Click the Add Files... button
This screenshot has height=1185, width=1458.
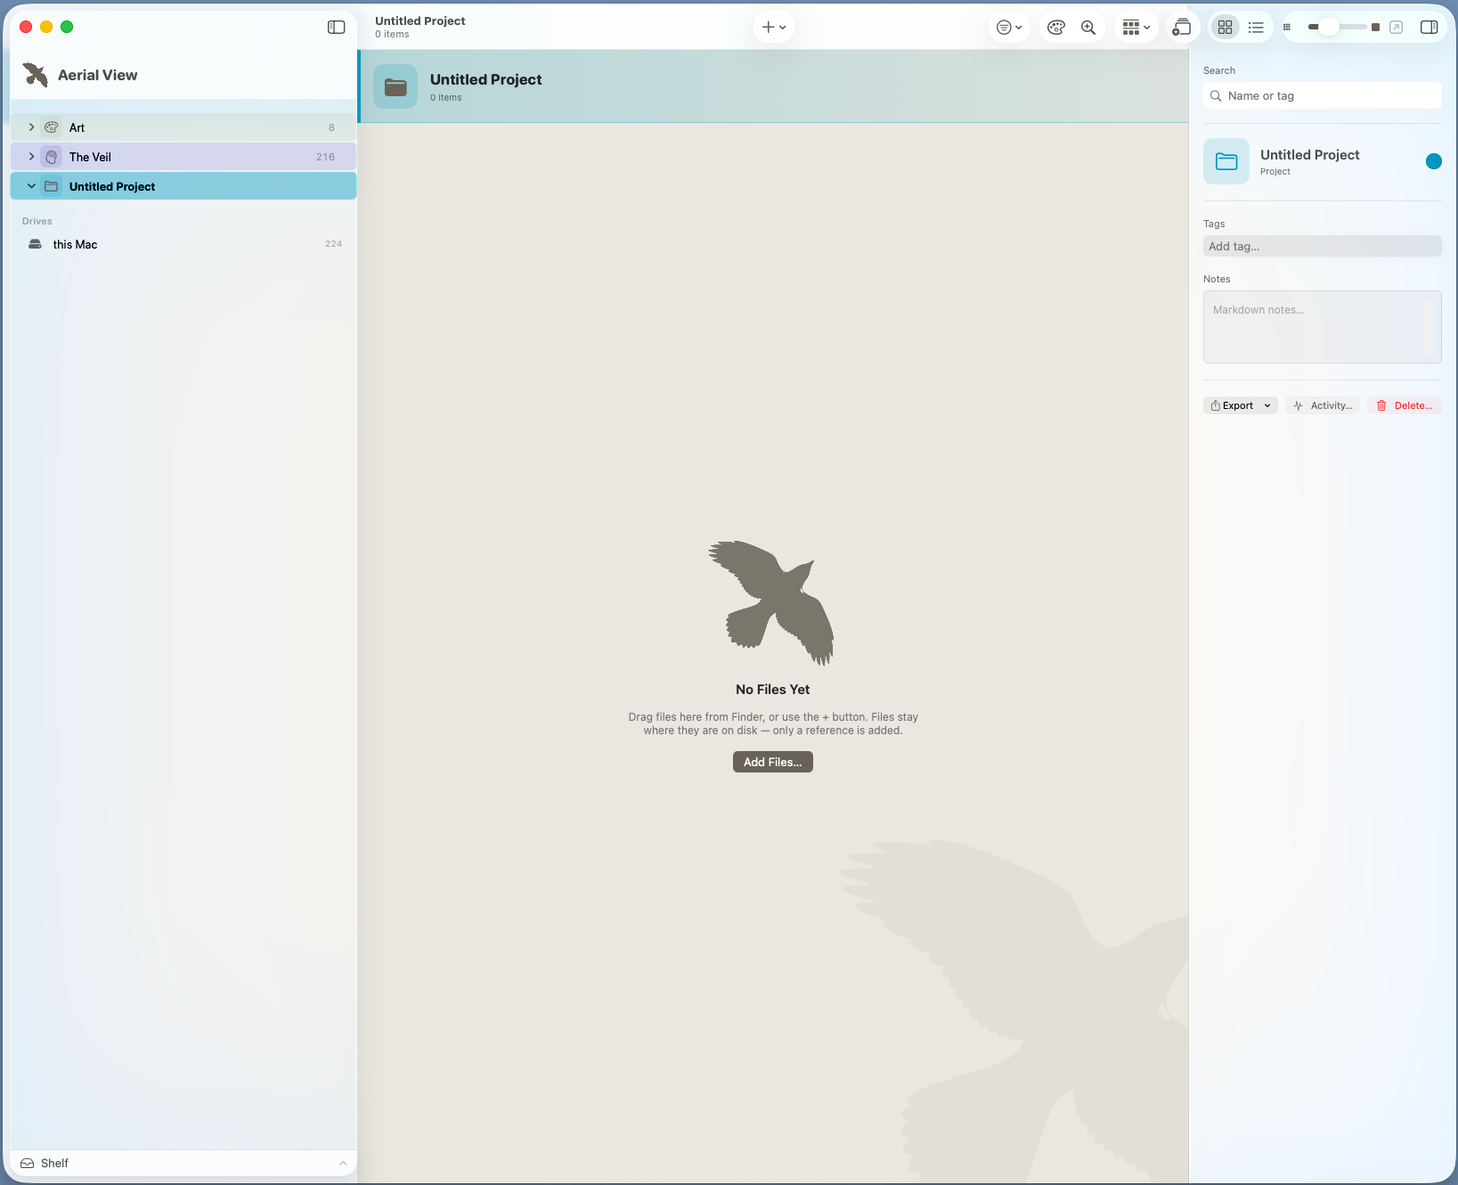click(773, 762)
